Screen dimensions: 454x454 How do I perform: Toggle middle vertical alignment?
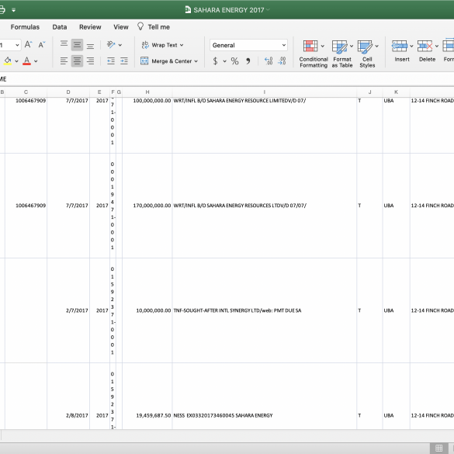77,44
